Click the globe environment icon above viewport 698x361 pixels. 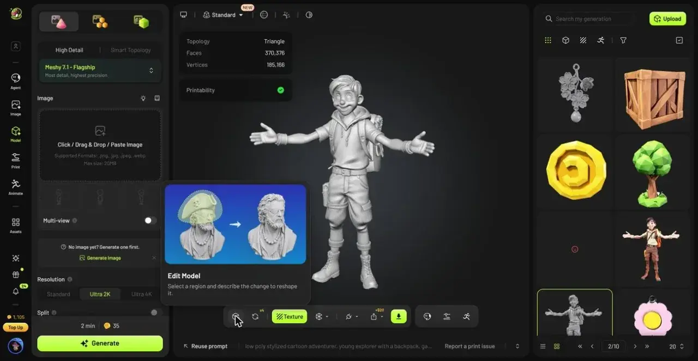tap(264, 15)
